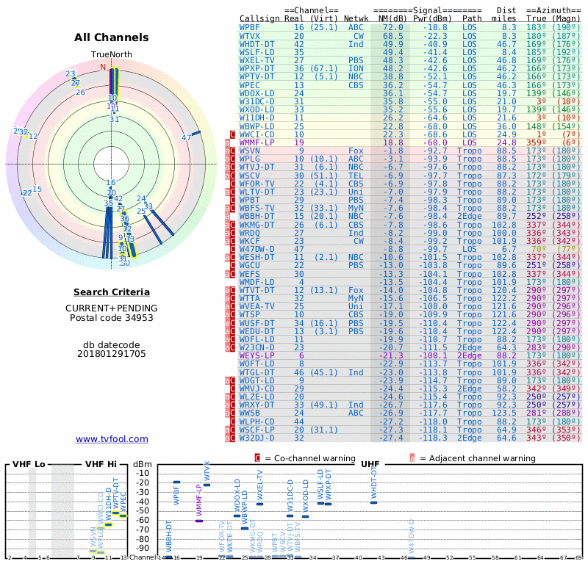Select the WSVN callsign in the table
Viewport: 588px width, 564px height.
(x=249, y=151)
